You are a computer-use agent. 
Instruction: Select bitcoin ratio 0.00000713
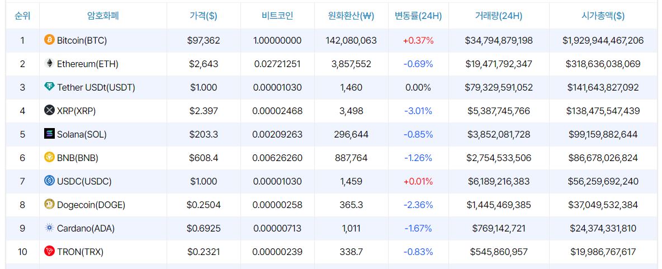coord(277,229)
